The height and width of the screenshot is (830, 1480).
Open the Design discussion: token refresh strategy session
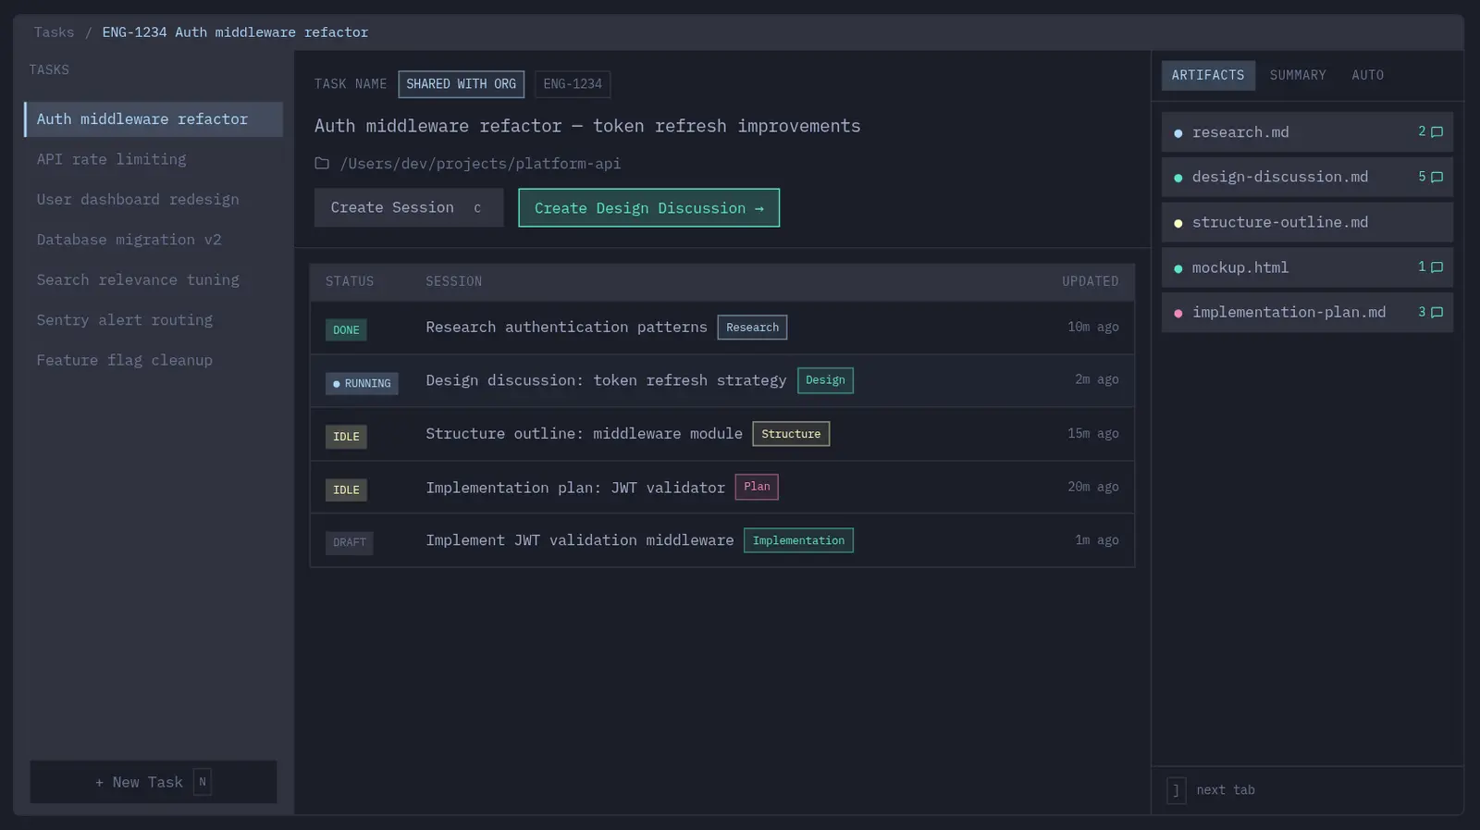click(722, 380)
